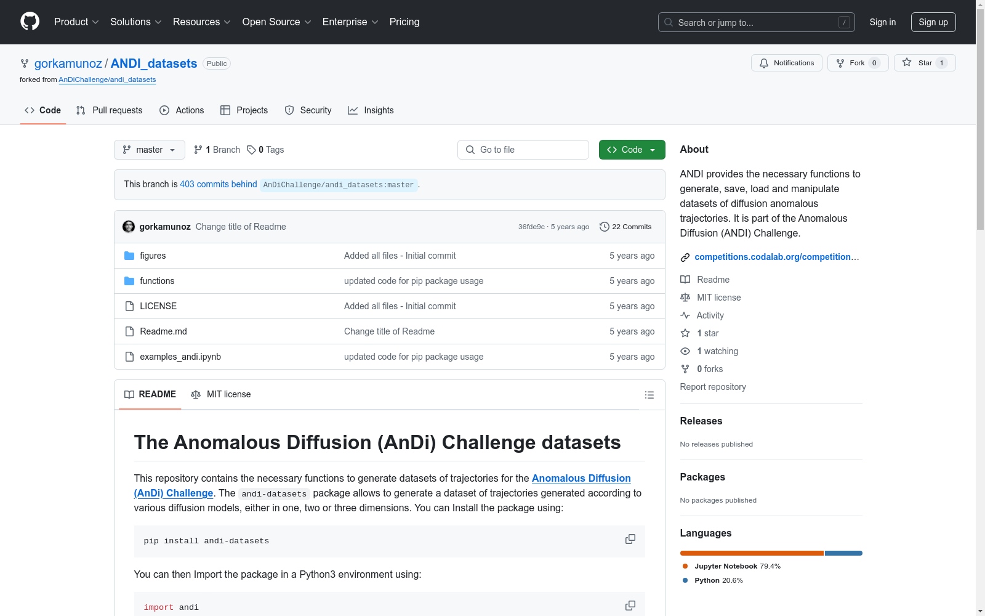Copy the import andi code snippet
The width and height of the screenshot is (985, 616).
[630, 606]
